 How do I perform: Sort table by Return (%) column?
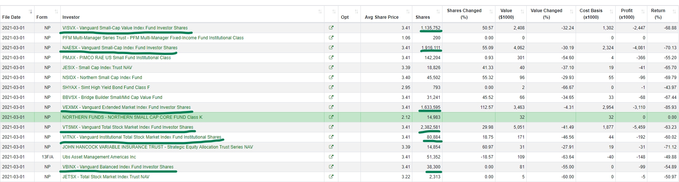[x=662, y=14]
